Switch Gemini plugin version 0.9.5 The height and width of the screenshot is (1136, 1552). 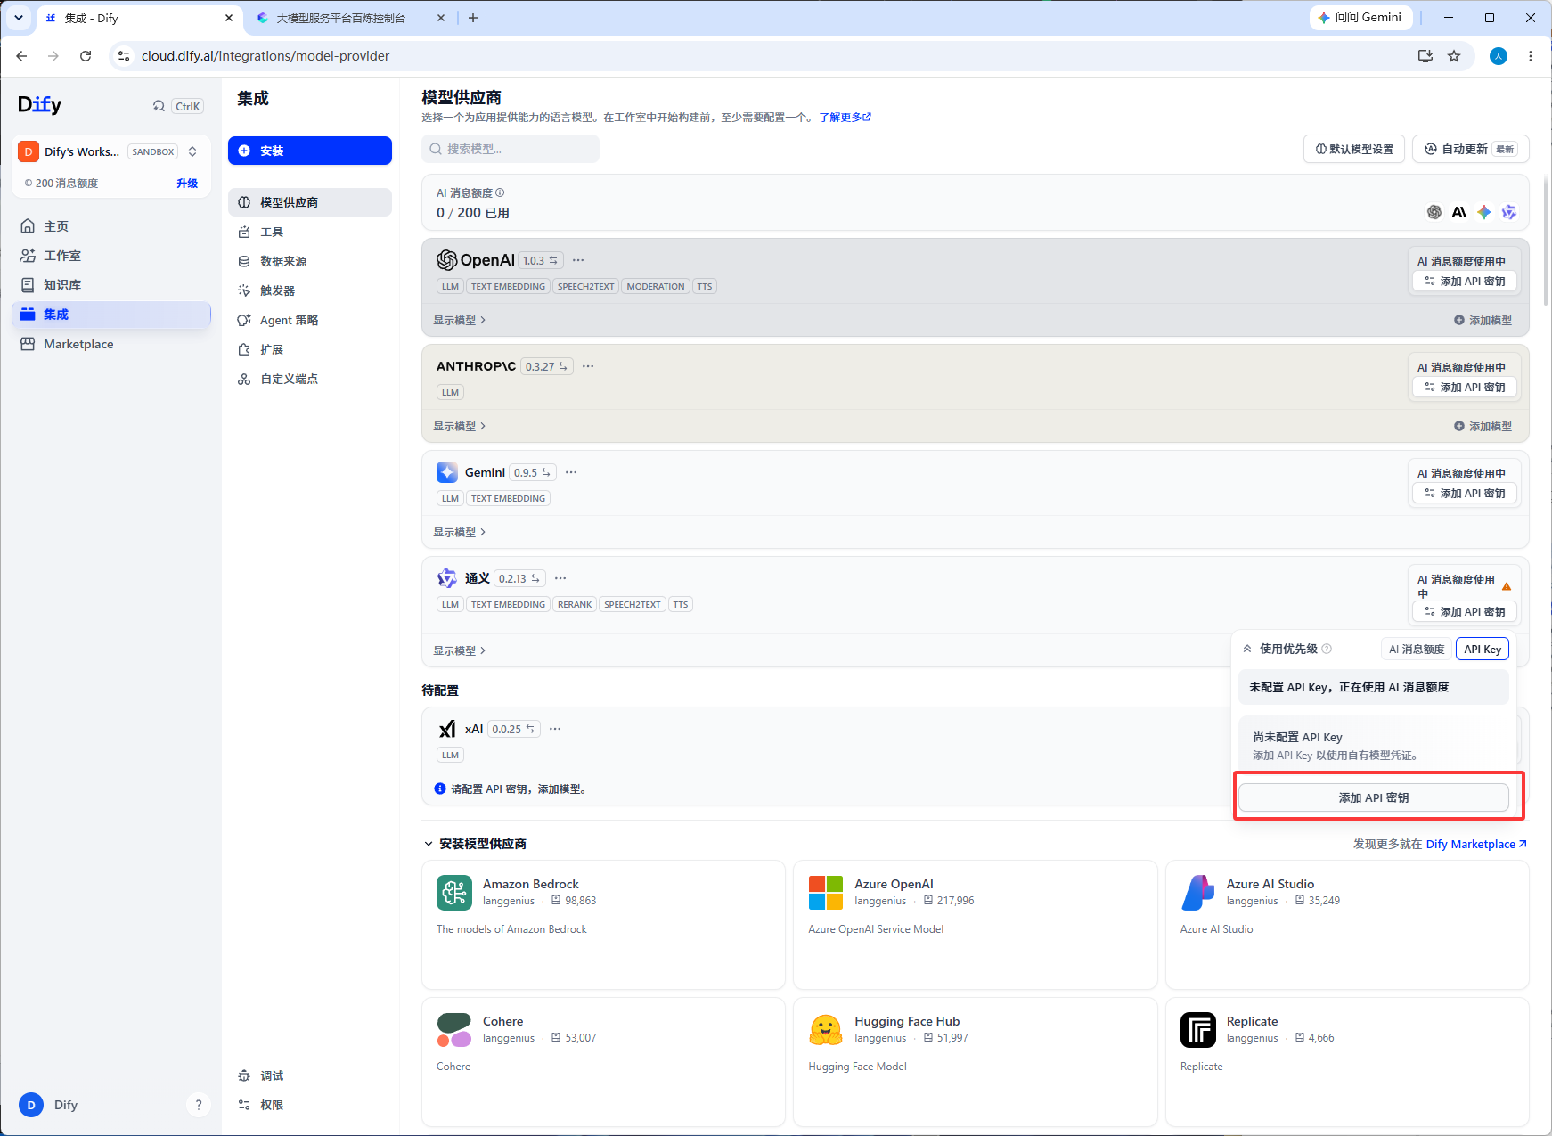532,472
